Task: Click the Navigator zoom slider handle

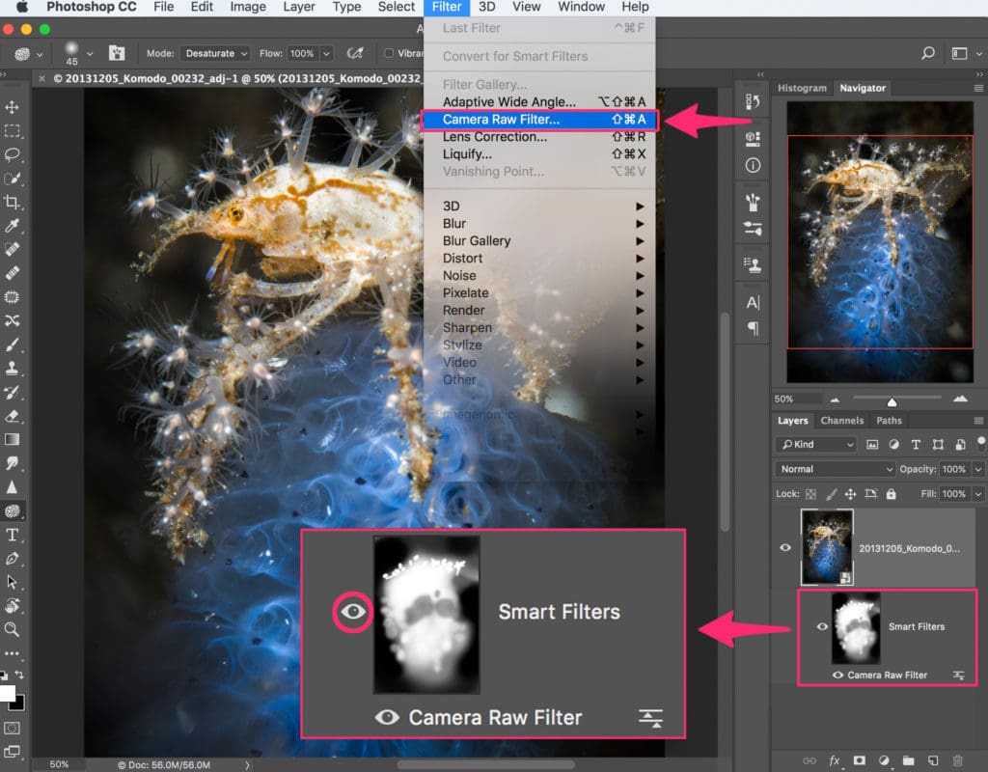Action: pos(892,402)
